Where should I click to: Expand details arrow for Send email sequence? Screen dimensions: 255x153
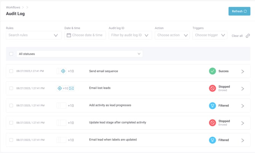pos(242,71)
